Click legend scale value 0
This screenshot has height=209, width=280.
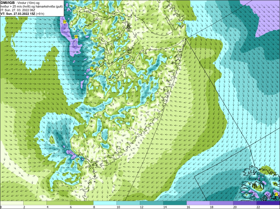pyautogui.click(x=1, y=207)
